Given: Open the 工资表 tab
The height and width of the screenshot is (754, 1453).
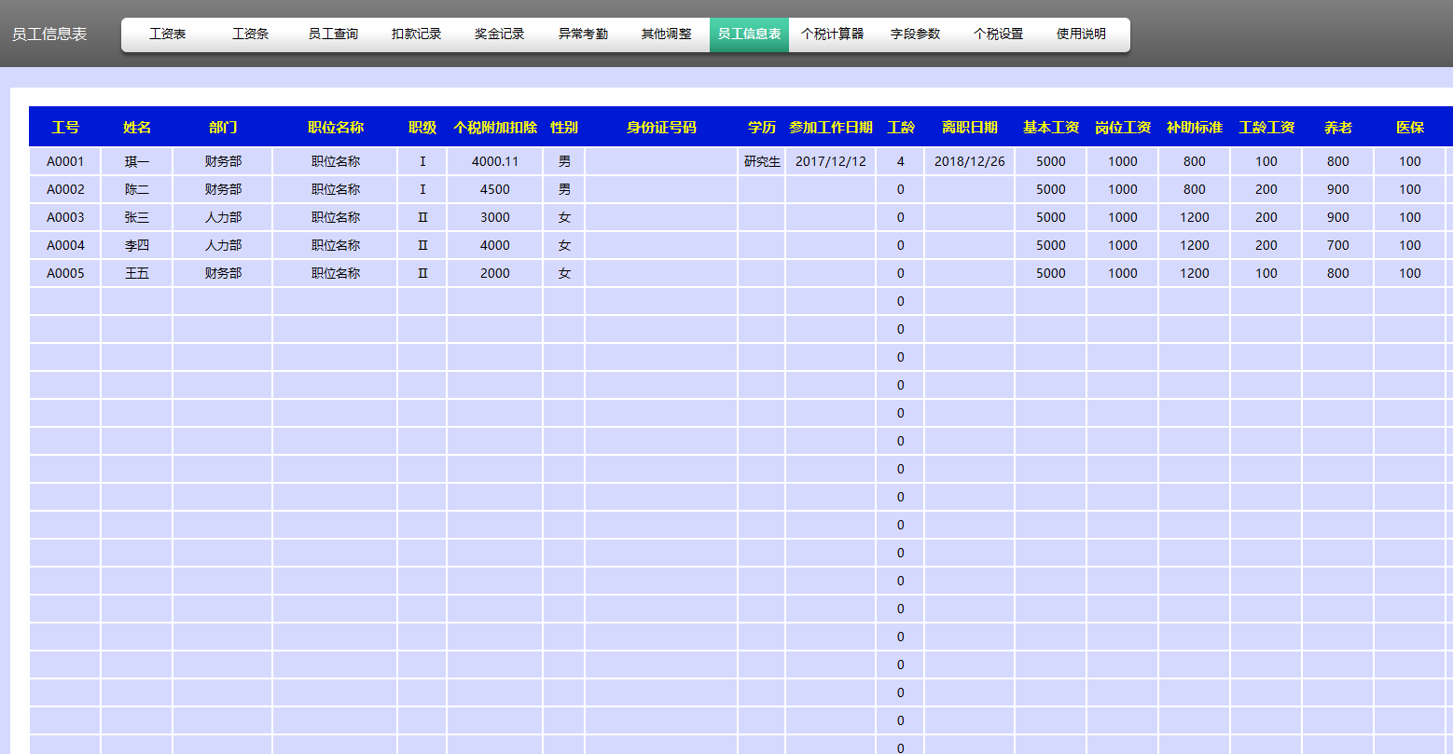Looking at the screenshot, I should tap(167, 34).
